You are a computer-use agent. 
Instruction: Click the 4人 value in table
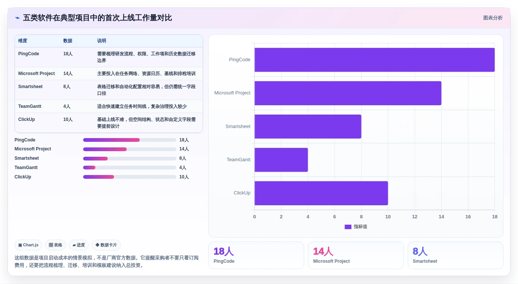click(x=67, y=106)
